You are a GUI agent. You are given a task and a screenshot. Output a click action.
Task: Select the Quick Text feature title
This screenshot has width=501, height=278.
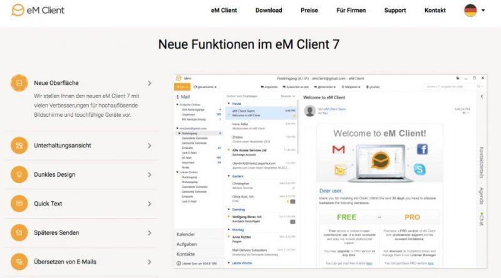pos(48,204)
